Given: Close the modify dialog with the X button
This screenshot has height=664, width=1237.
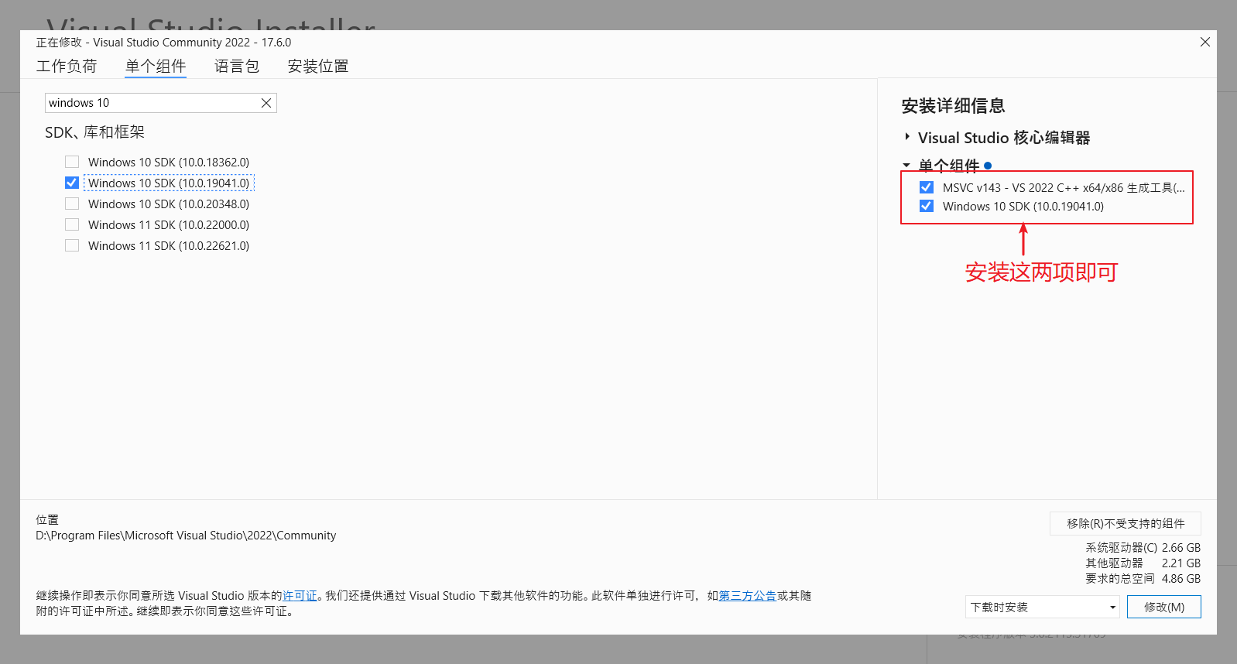Looking at the screenshot, I should pyautogui.click(x=1204, y=42).
